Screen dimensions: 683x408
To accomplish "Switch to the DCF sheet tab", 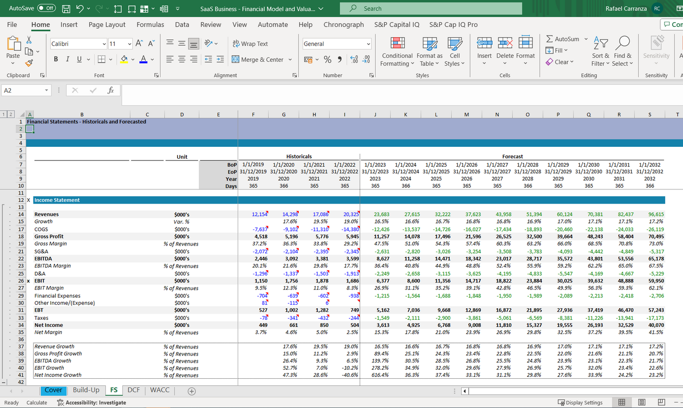I will click(134, 390).
